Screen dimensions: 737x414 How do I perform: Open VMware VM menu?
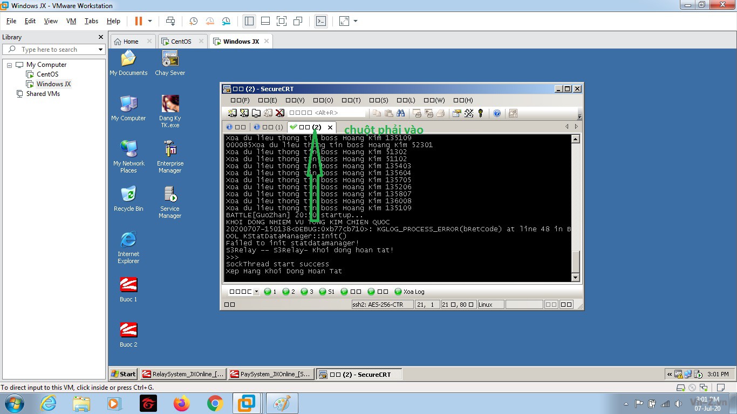click(71, 21)
